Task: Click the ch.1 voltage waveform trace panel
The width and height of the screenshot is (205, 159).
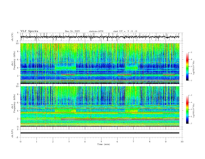Action: [x=101, y=37]
